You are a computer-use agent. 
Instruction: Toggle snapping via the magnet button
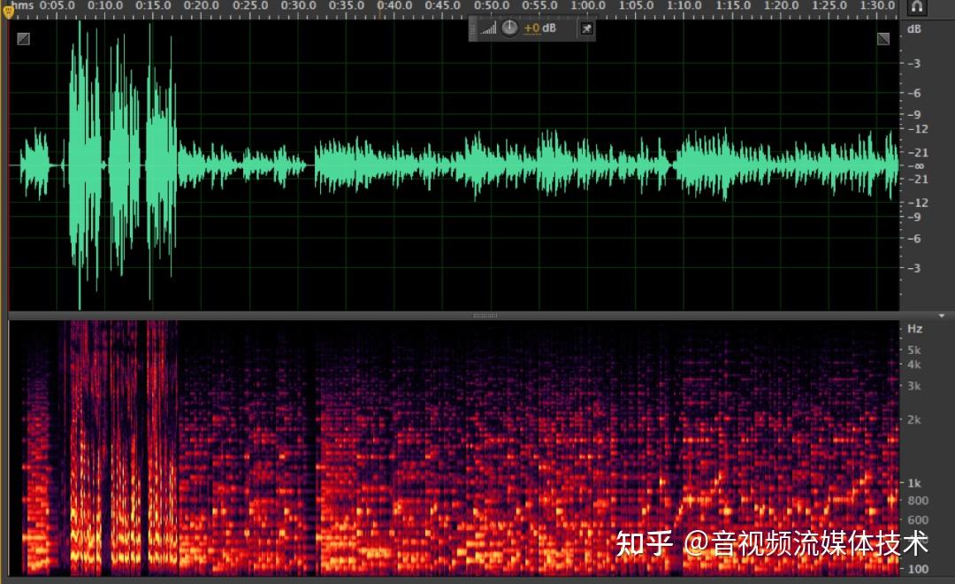click(x=917, y=7)
